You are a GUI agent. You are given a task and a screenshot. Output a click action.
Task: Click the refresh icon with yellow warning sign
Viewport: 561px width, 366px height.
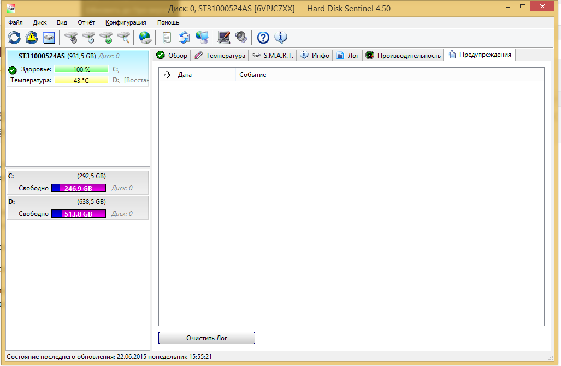click(32, 38)
